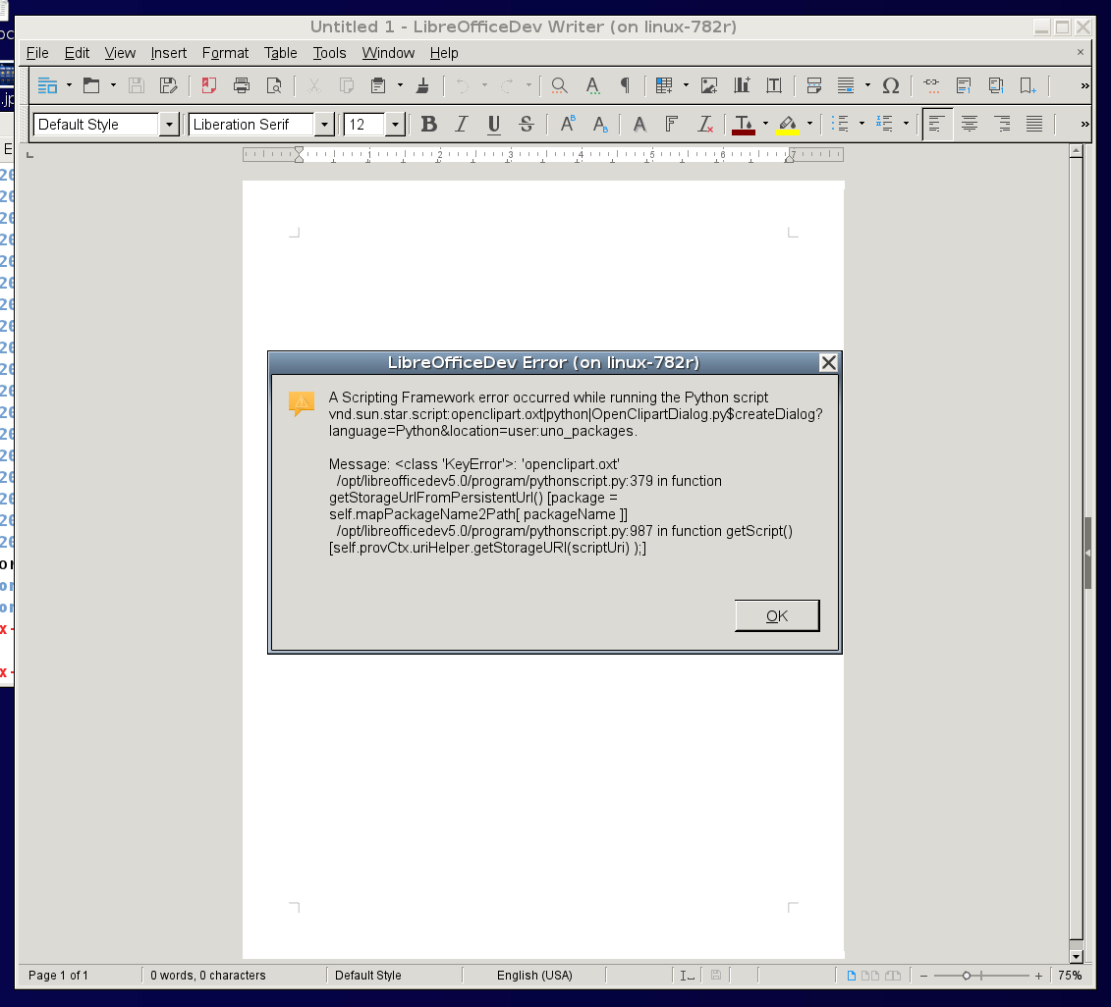
Task: Click zoom in plus button
Action: [x=1038, y=976]
